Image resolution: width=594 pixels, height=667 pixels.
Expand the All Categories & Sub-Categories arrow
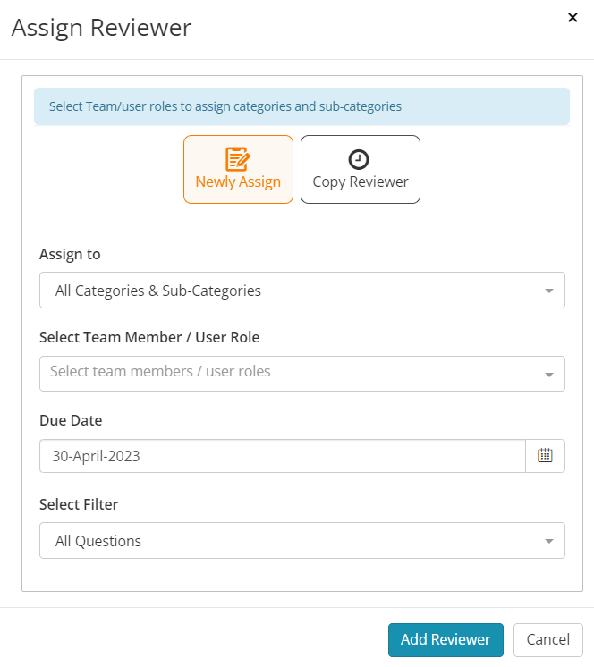pyautogui.click(x=549, y=291)
